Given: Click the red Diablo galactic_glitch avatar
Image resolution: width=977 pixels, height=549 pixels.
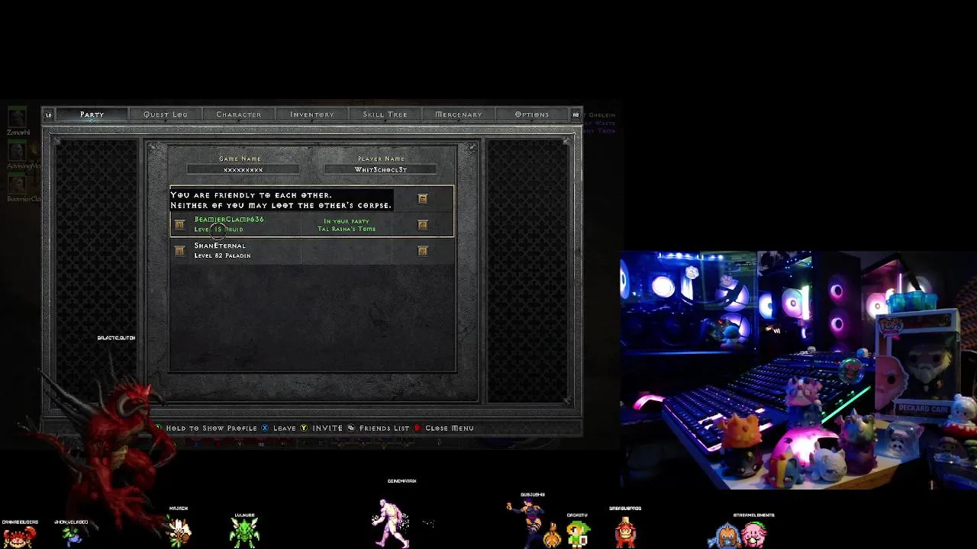Looking at the screenshot, I should pyautogui.click(x=107, y=446).
